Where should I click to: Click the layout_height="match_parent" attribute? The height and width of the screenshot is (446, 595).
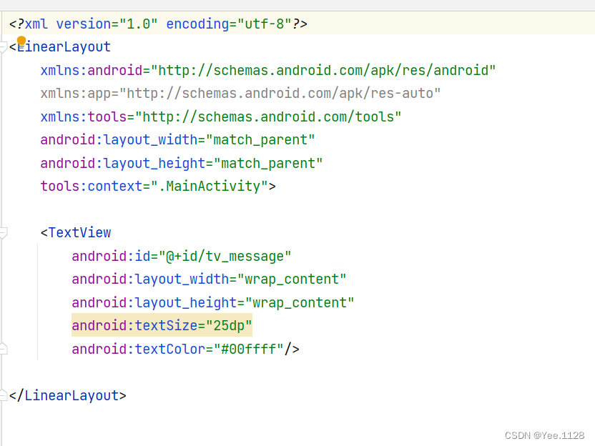coord(182,164)
